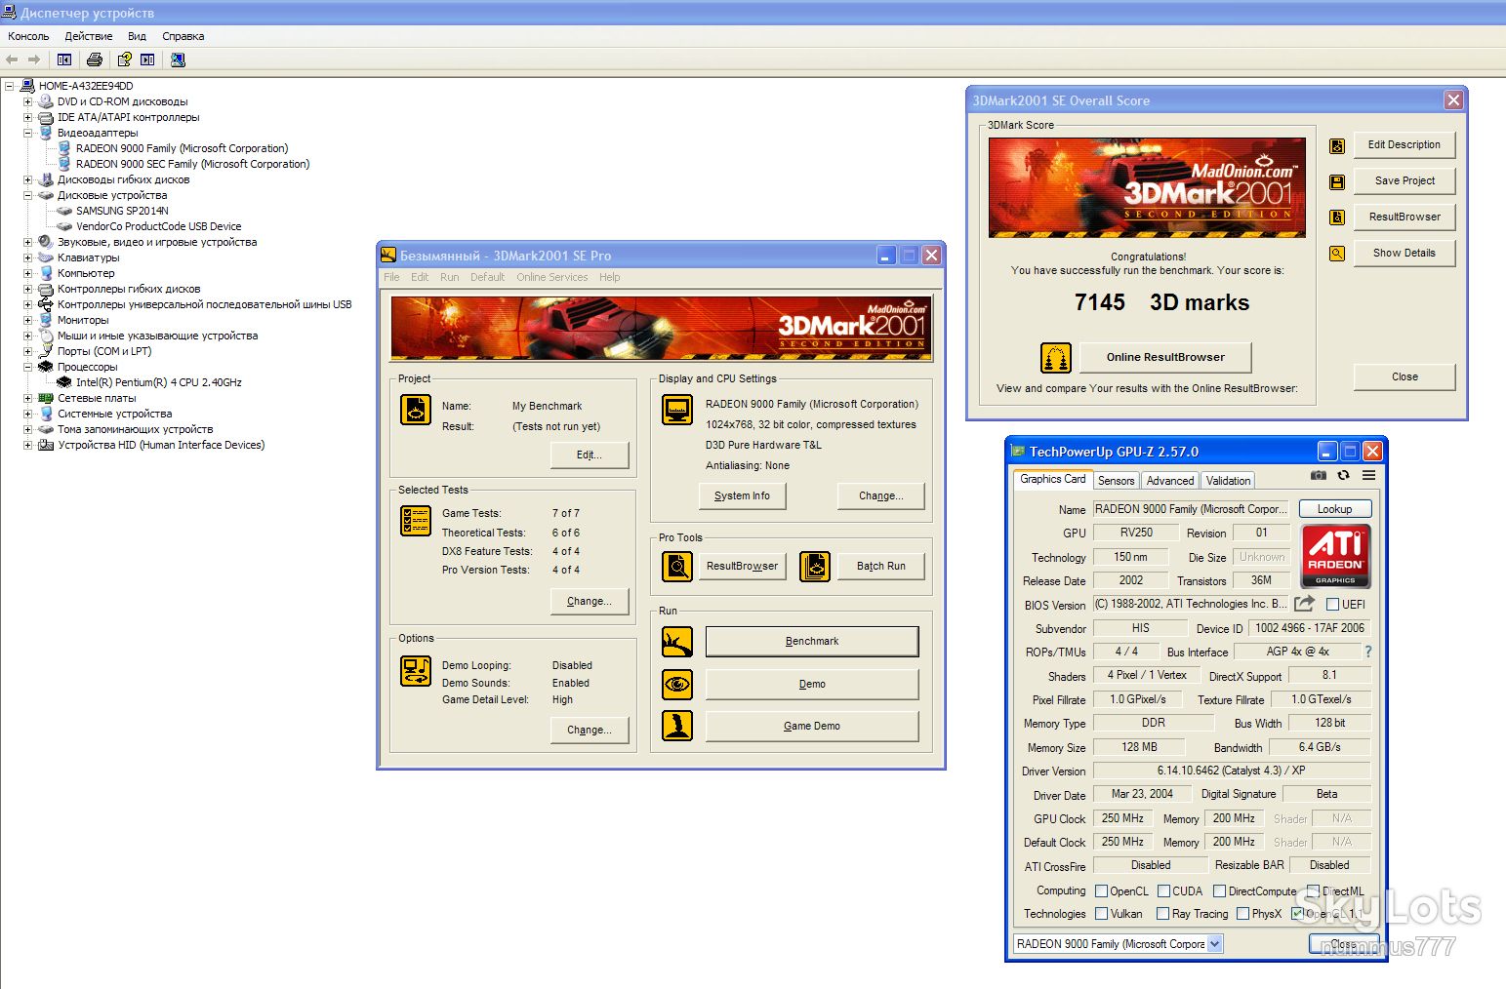The width and height of the screenshot is (1506, 989).
Task: Switch to the Advanced tab in GPU-Z
Action: [1170, 481]
